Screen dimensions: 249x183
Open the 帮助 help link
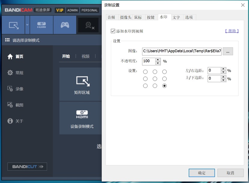[232, 31]
